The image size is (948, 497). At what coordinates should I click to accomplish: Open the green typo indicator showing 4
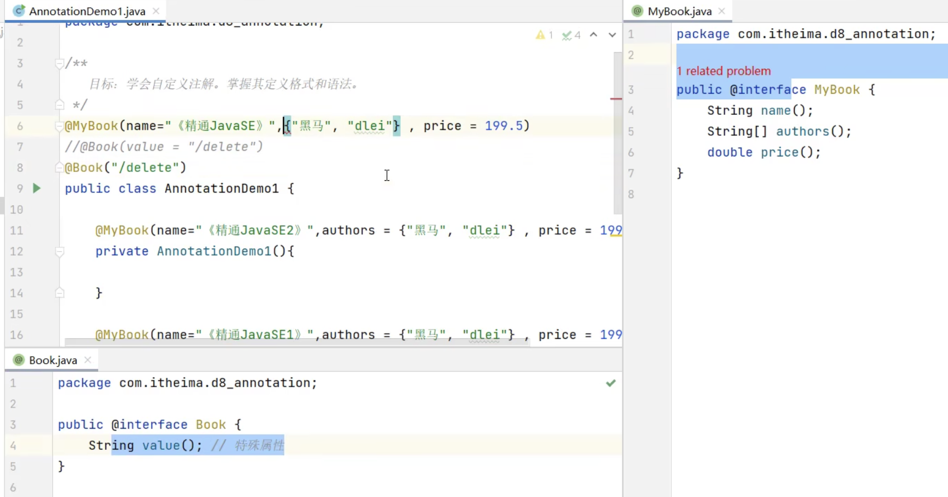click(x=571, y=35)
